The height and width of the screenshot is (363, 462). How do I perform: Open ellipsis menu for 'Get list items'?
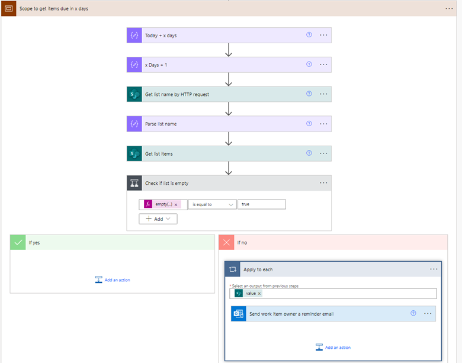tap(323, 153)
